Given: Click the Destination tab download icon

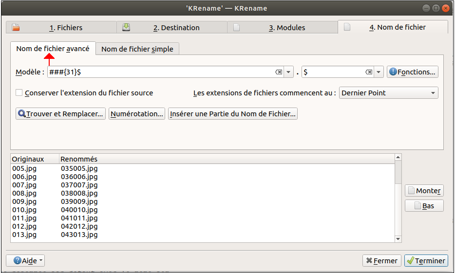Looking at the screenshot, I should [126, 27].
